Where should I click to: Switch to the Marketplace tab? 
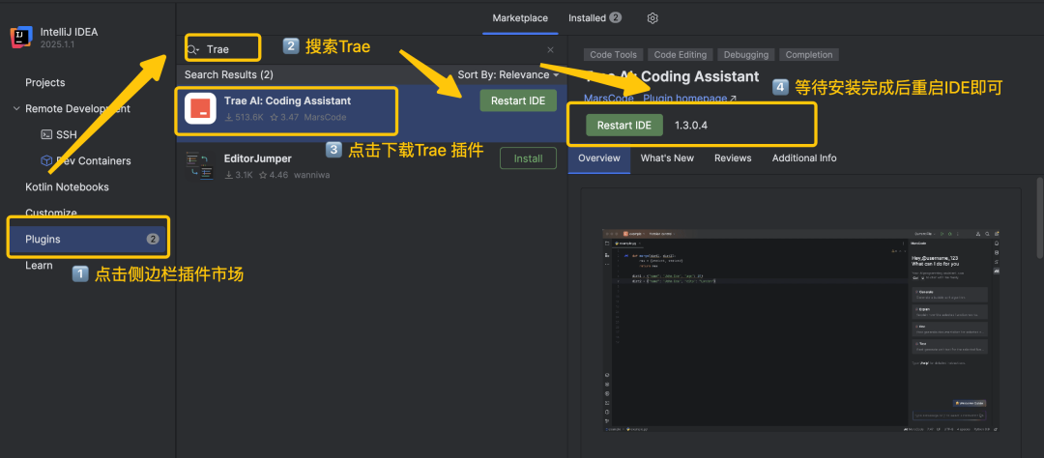pyautogui.click(x=520, y=18)
